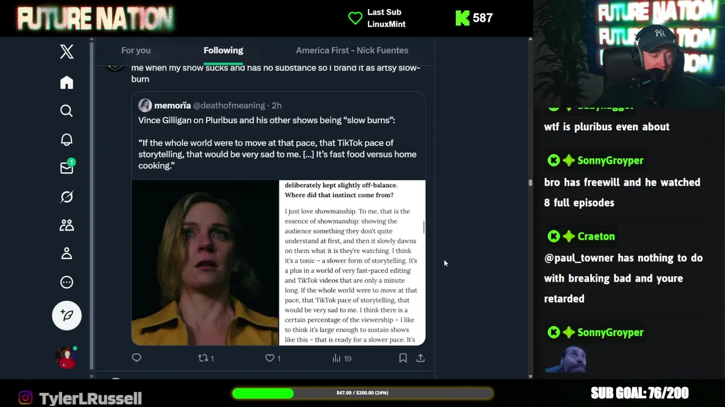Reply to the tweet via comment icon

tap(137, 358)
